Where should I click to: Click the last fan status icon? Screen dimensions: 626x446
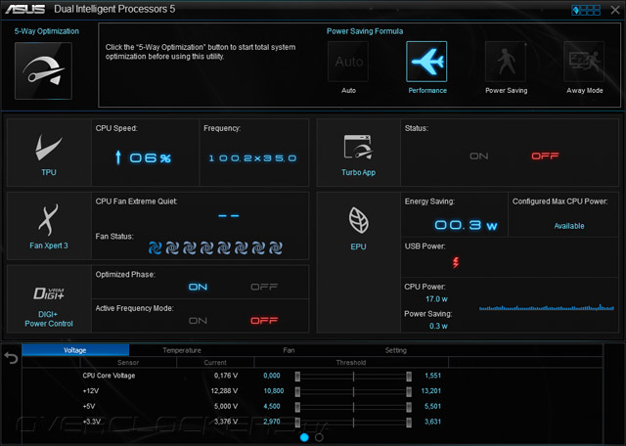coord(276,248)
